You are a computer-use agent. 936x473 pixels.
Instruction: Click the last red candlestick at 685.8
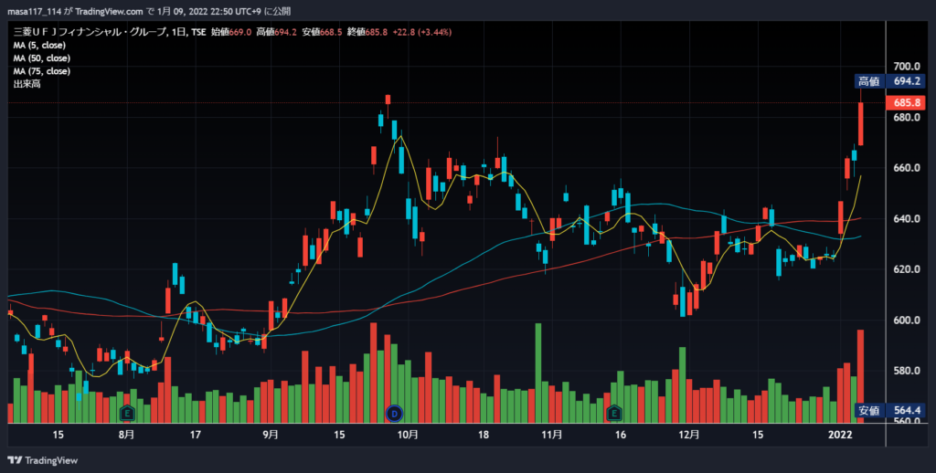pyautogui.click(x=861, y=123)
